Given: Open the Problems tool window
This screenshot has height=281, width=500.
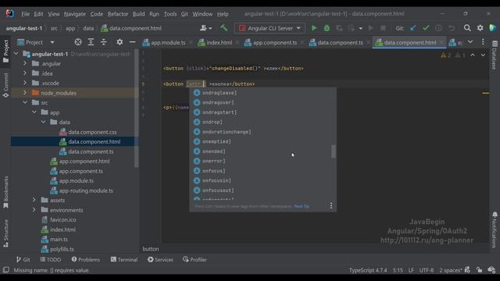Looking at the screenshot, I should click(x=86, y=260).
